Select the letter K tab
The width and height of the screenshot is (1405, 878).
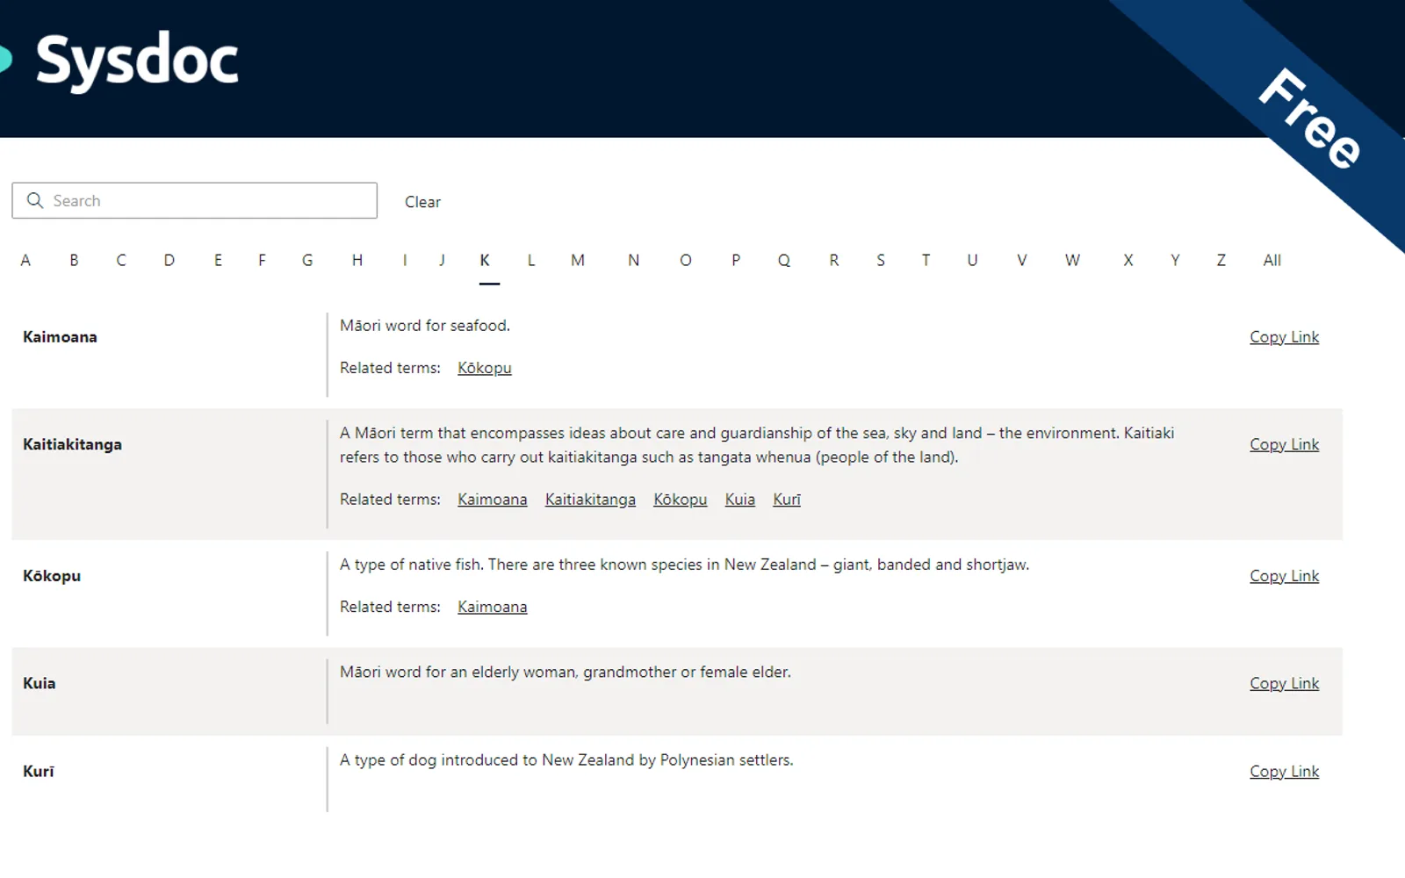[x=485, y=260]
